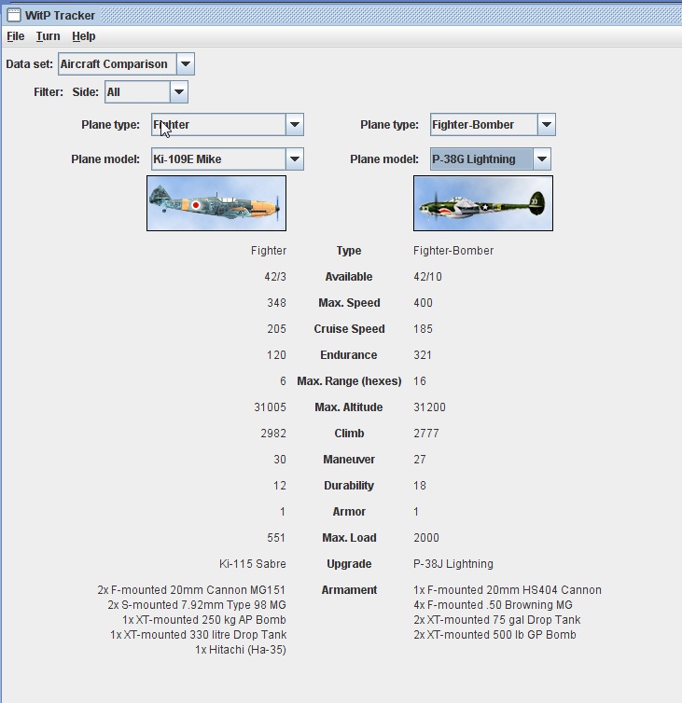Click the Max. Range (hexes) label

(x=349, y=381)
